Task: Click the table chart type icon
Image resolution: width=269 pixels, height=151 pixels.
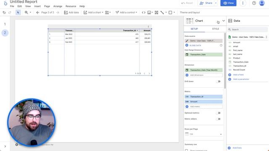Action: tap(190, 21)
